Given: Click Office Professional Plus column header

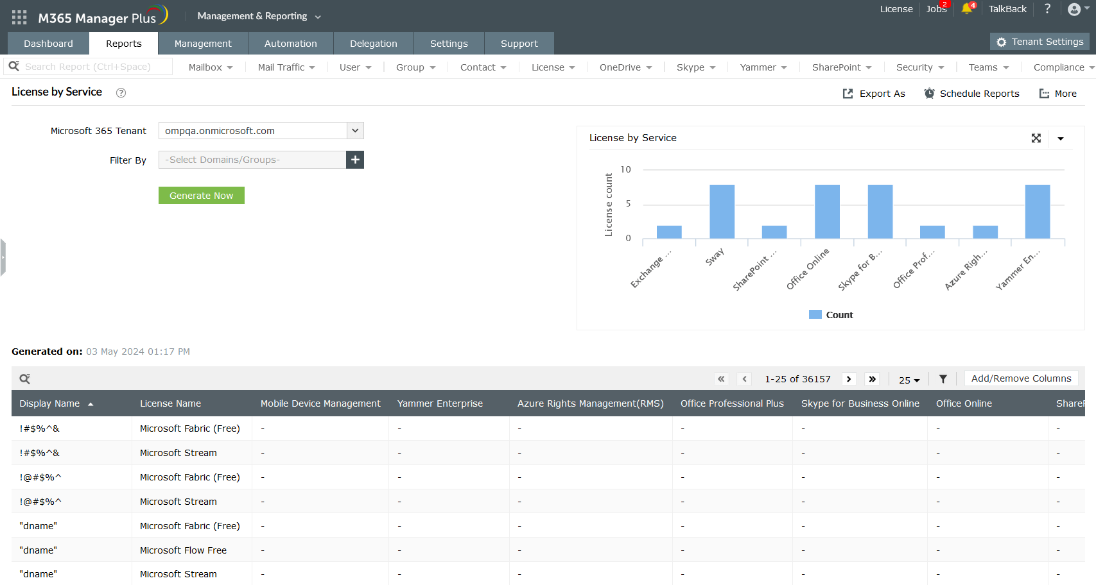Looking at the screenshot, I should [732, 403].
